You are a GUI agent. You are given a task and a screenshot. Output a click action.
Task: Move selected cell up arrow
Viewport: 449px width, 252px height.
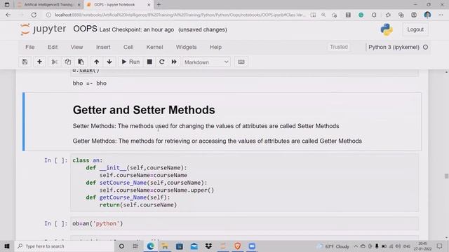(x=97, y=62)
